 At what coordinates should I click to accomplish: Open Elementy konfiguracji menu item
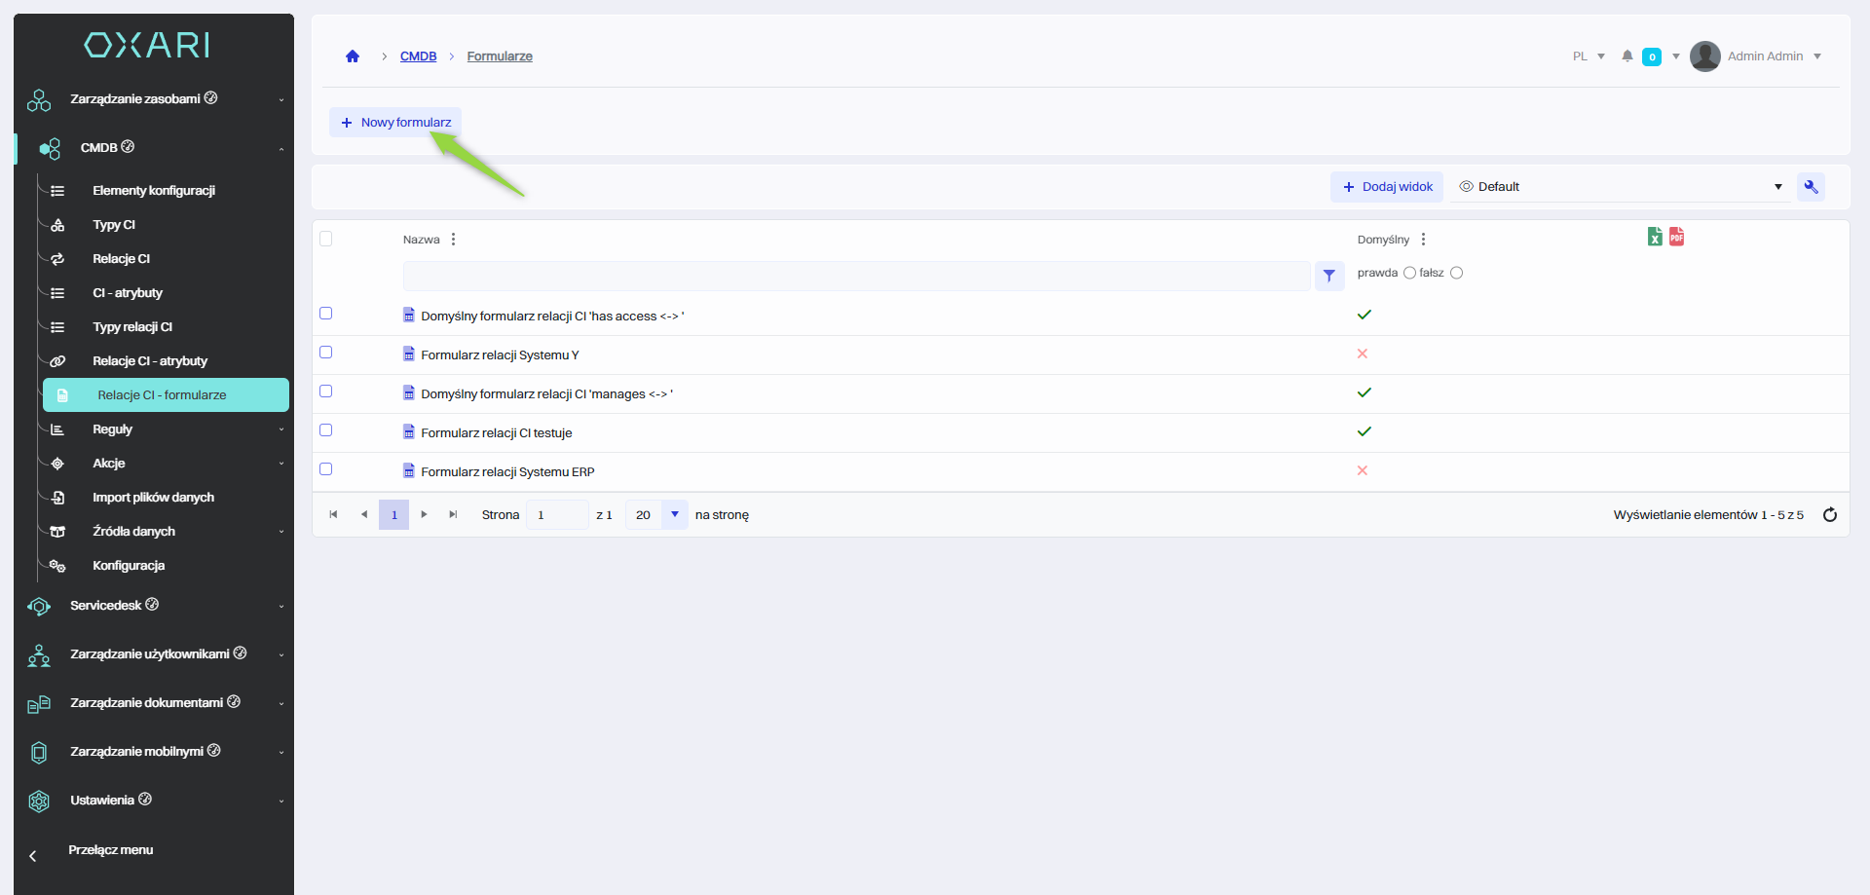click(154, 191)
